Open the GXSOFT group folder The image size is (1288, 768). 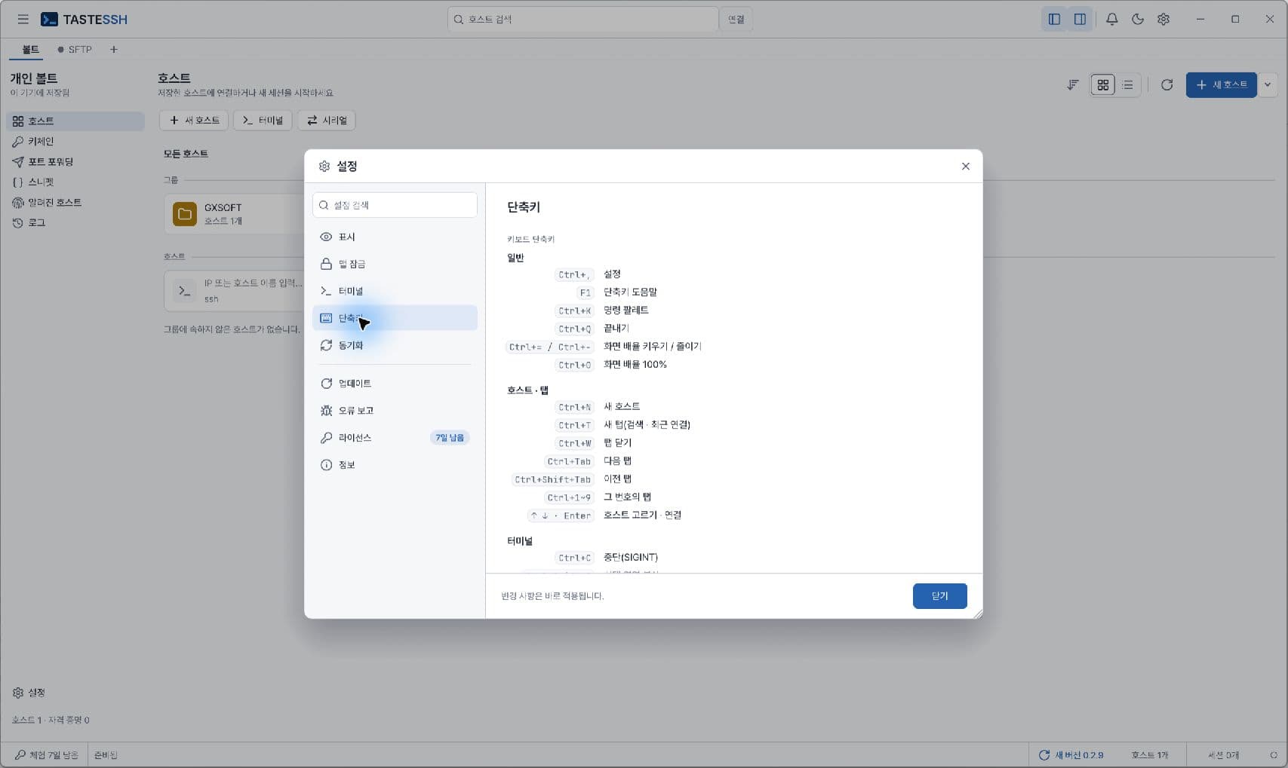click(234, 214)
